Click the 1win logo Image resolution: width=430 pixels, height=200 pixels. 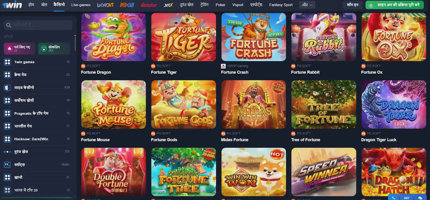coord(12,5)
